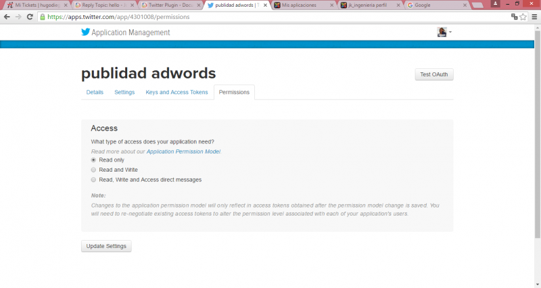Close the jk_ingenieria perfil tab

coord(398,5)
